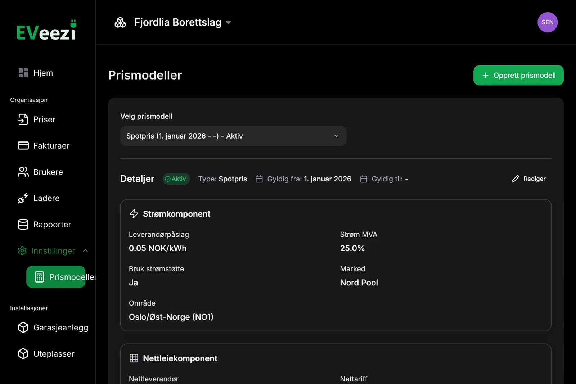Click the Fjordlia Borettslag organization name
Screen dimensions: 576x384
tap(178, 22)
